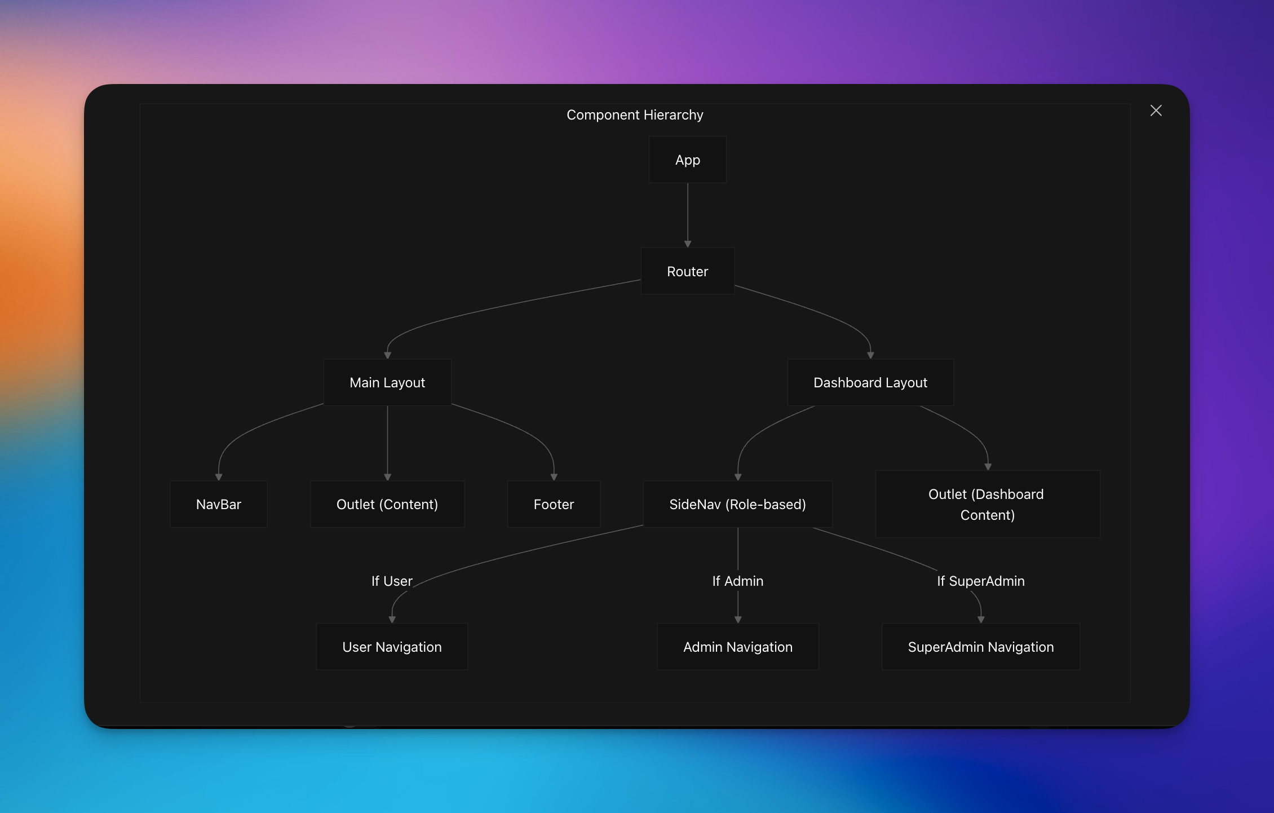The width and height of the screenshot is (1274, 813).
Task: Click the Dashboard Layout node
Action: [x=870, y=382]
